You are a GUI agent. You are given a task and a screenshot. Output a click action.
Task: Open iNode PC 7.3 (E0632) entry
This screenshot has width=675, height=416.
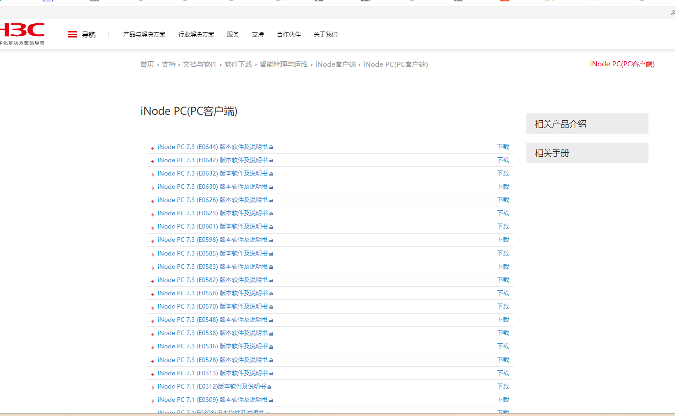213,173
